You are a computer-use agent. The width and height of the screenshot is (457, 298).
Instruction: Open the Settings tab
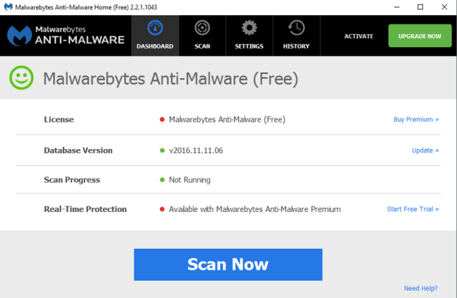point(249,35)
